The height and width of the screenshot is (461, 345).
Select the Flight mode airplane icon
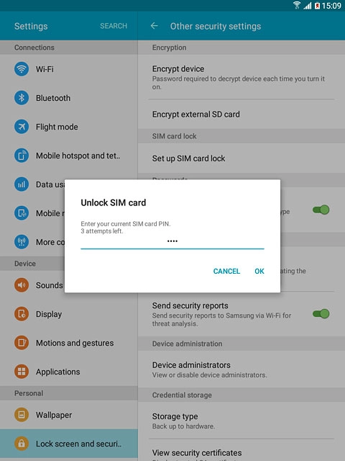[x=22, y=127]
